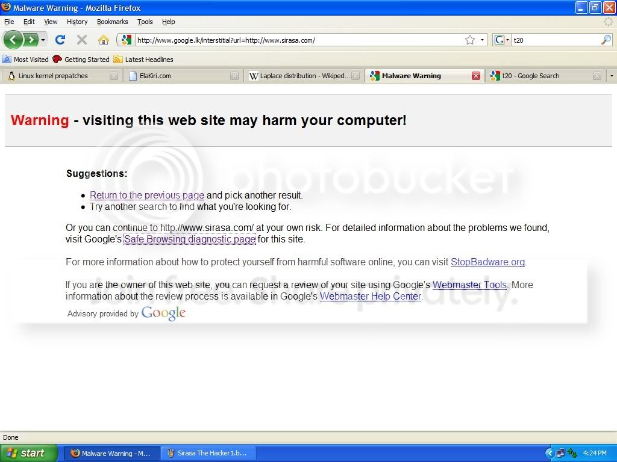This screenshot has width=617, height=462.
Task: Open the Tools menu
Action: [x=145, y=22]
